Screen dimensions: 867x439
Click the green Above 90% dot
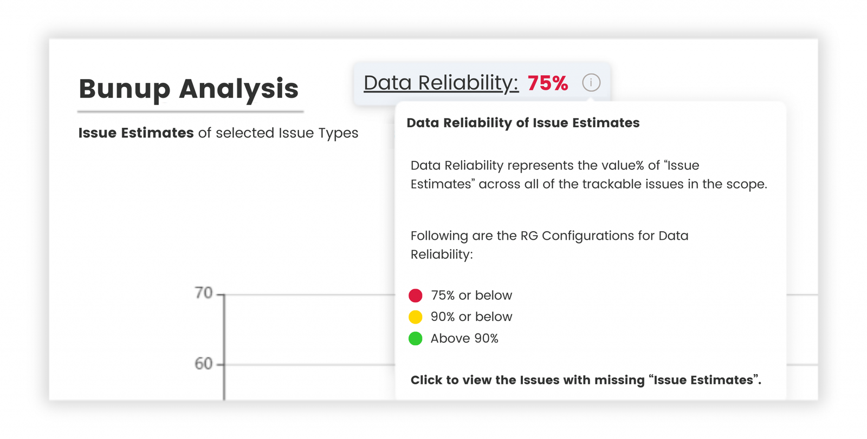click(416, 338)
